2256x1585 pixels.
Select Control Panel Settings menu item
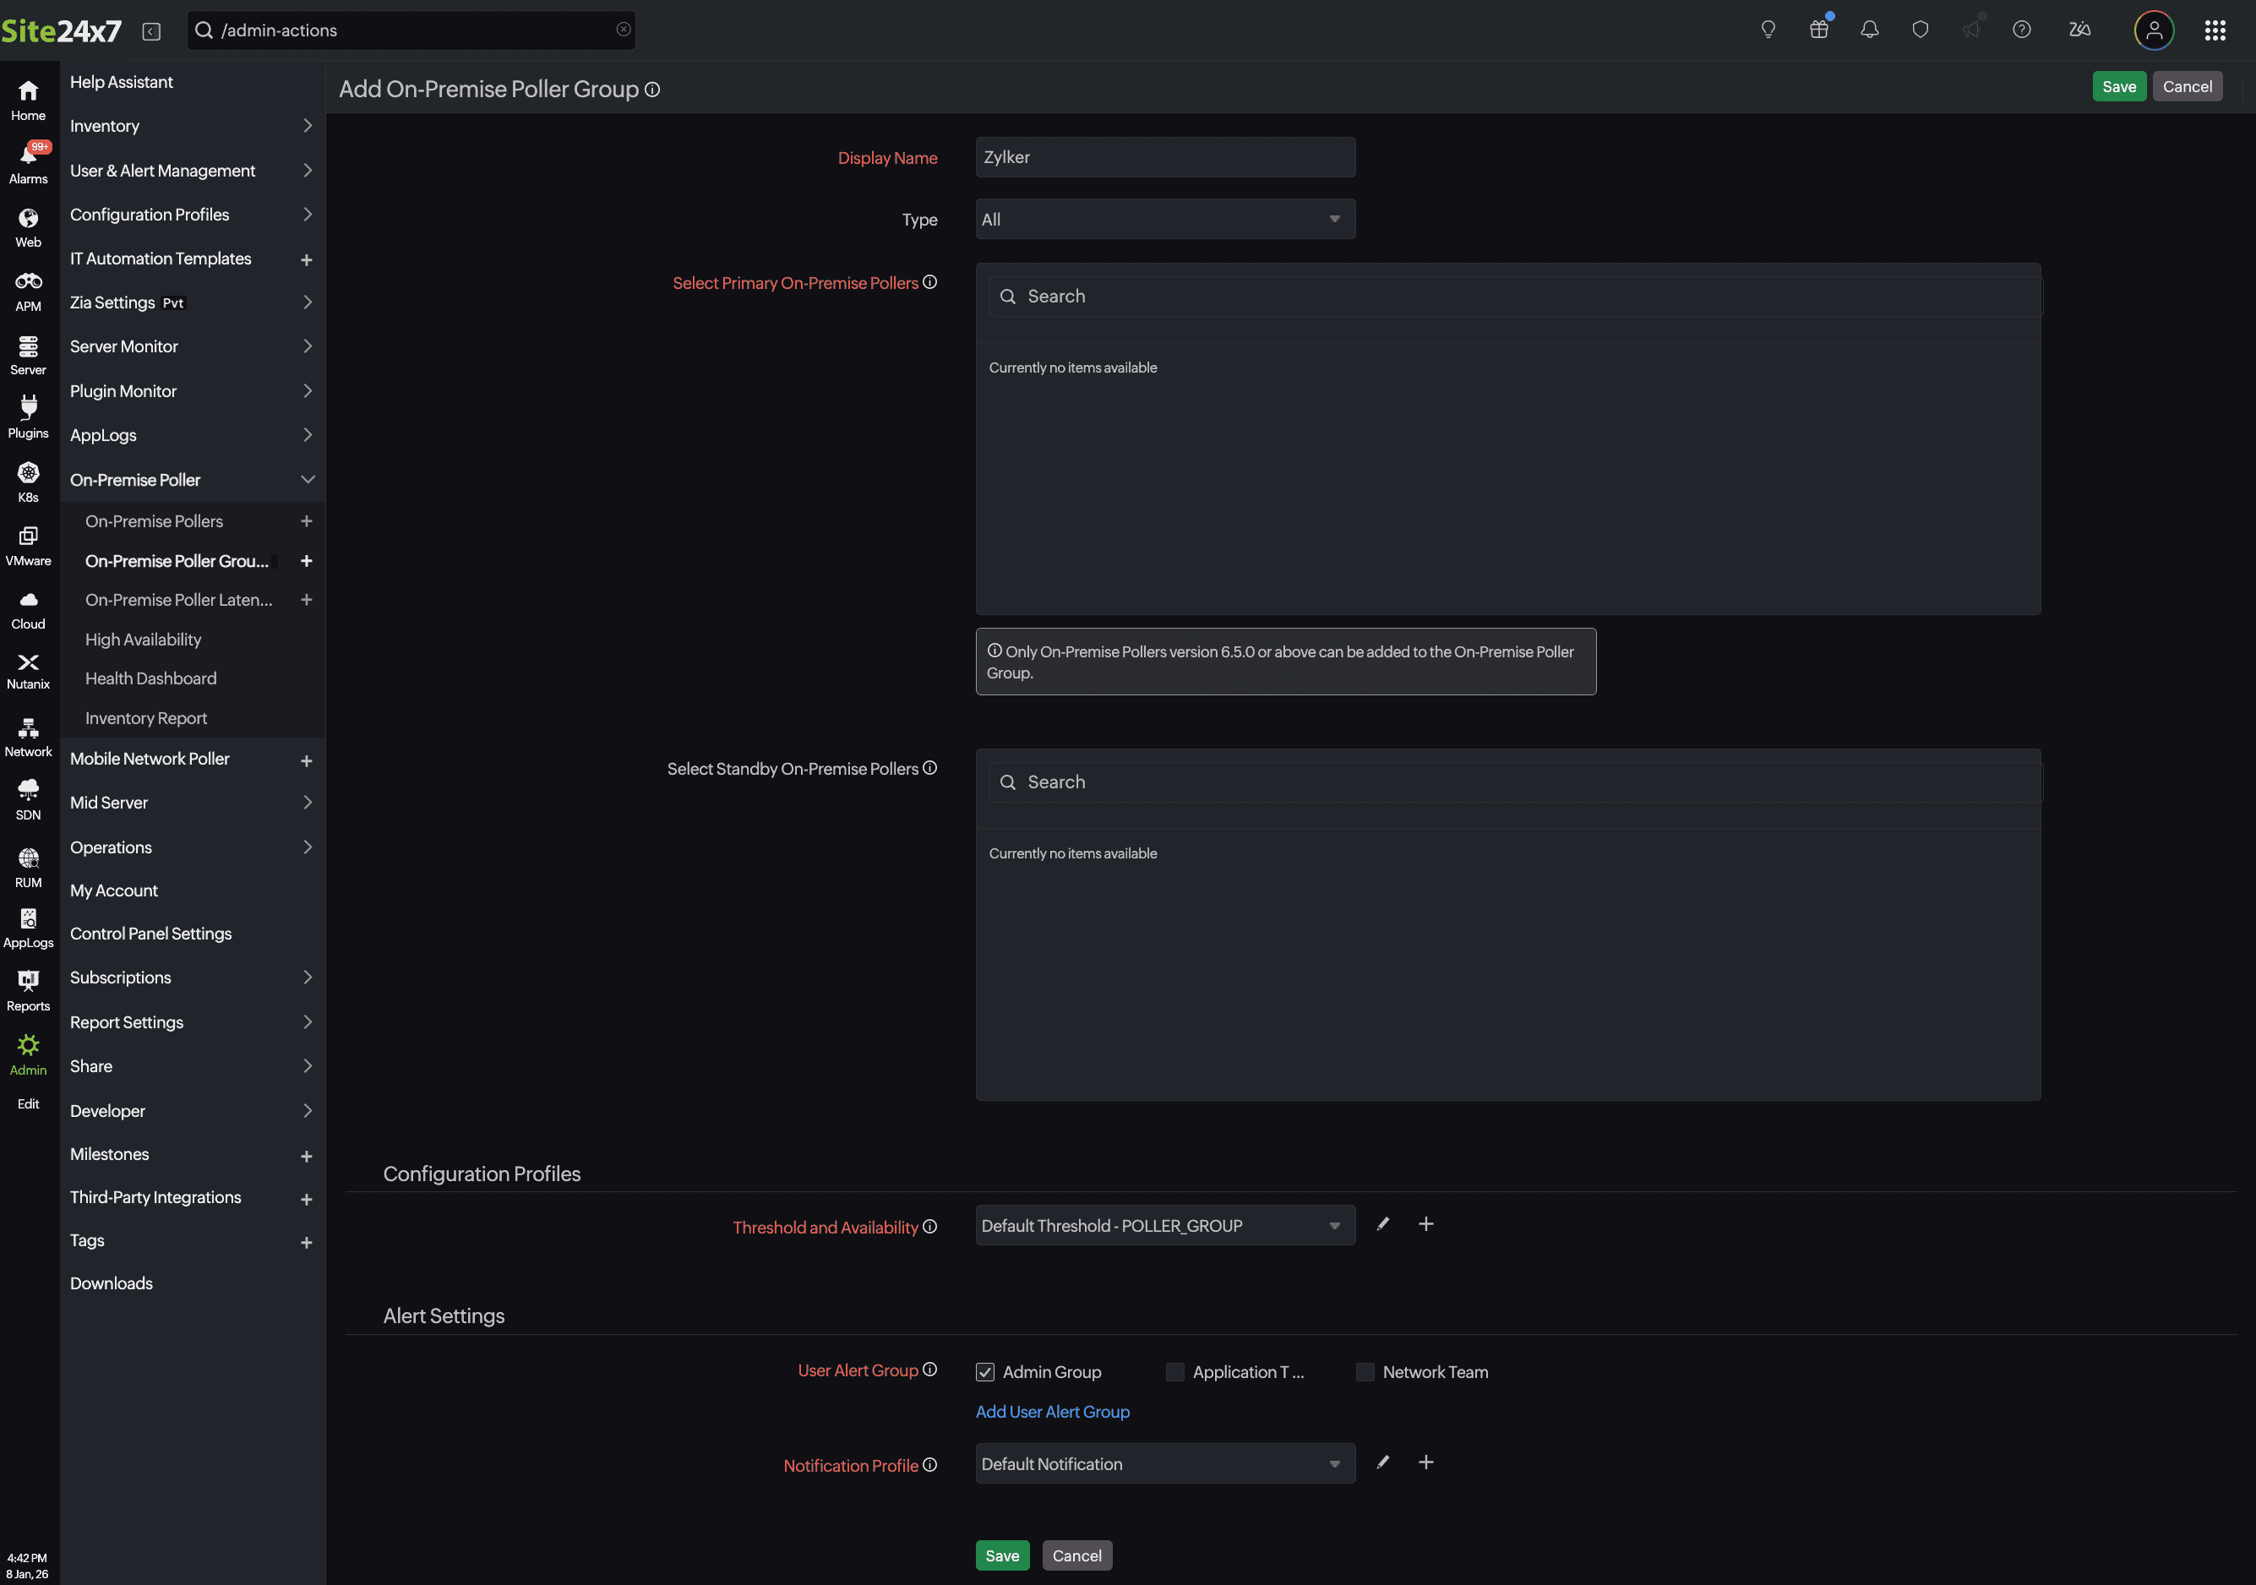click(x=150, y=934)
